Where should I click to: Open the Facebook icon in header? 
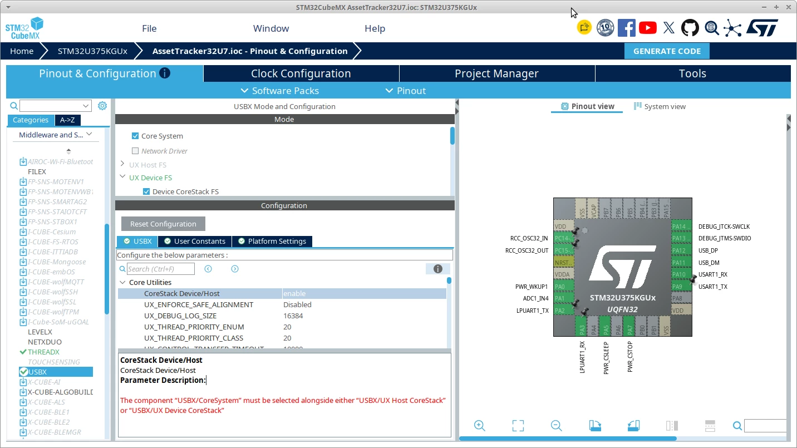click(627, 28)
